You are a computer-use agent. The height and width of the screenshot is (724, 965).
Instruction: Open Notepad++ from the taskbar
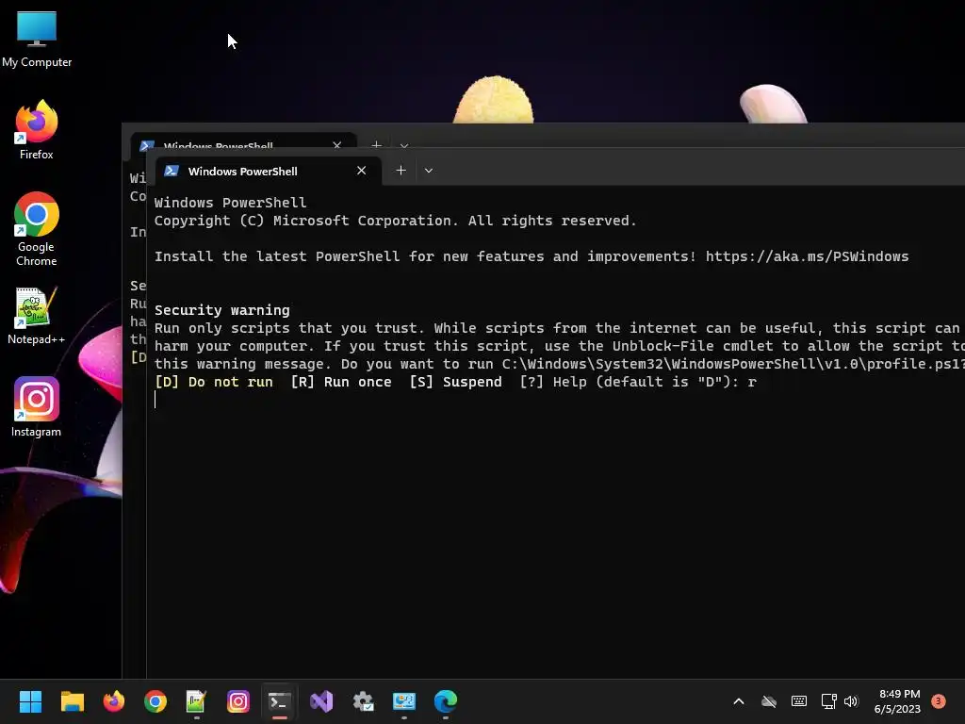coord(196,701)
